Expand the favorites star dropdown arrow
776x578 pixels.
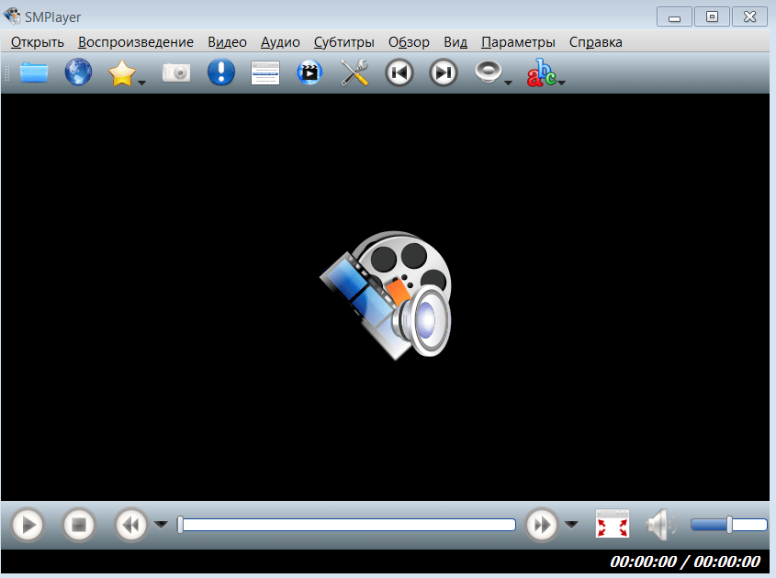tap(142, 83)
